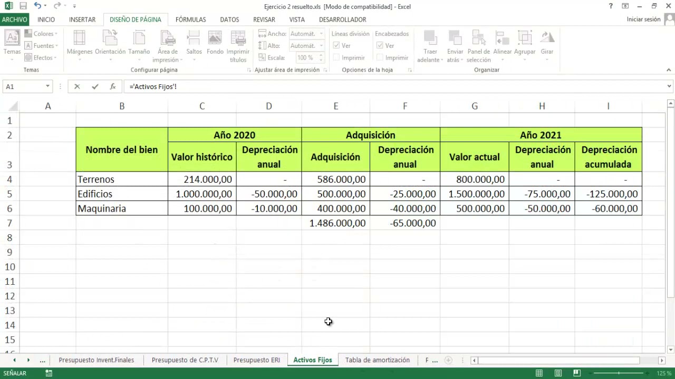Open the Colores theme colors dropdown
Image resolution: width=675 pixels, height=379 pixels.
[x=41, y=34]
